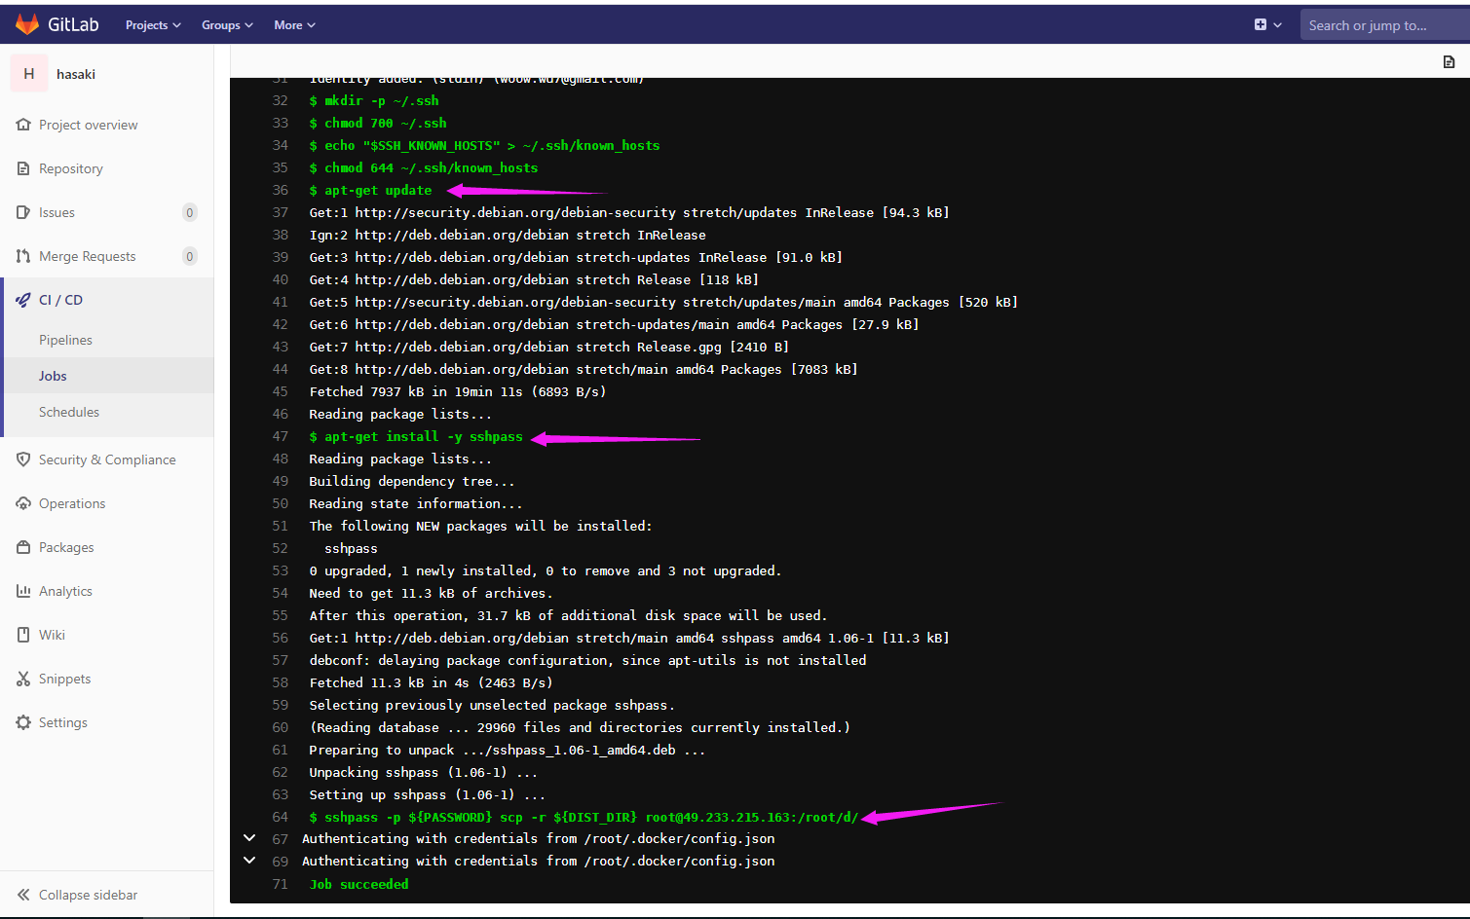Collapse log section at line 67

pyautogui.click(x=249, y=838)
